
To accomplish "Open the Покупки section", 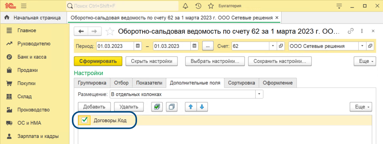I will click(x=26, y=83).
